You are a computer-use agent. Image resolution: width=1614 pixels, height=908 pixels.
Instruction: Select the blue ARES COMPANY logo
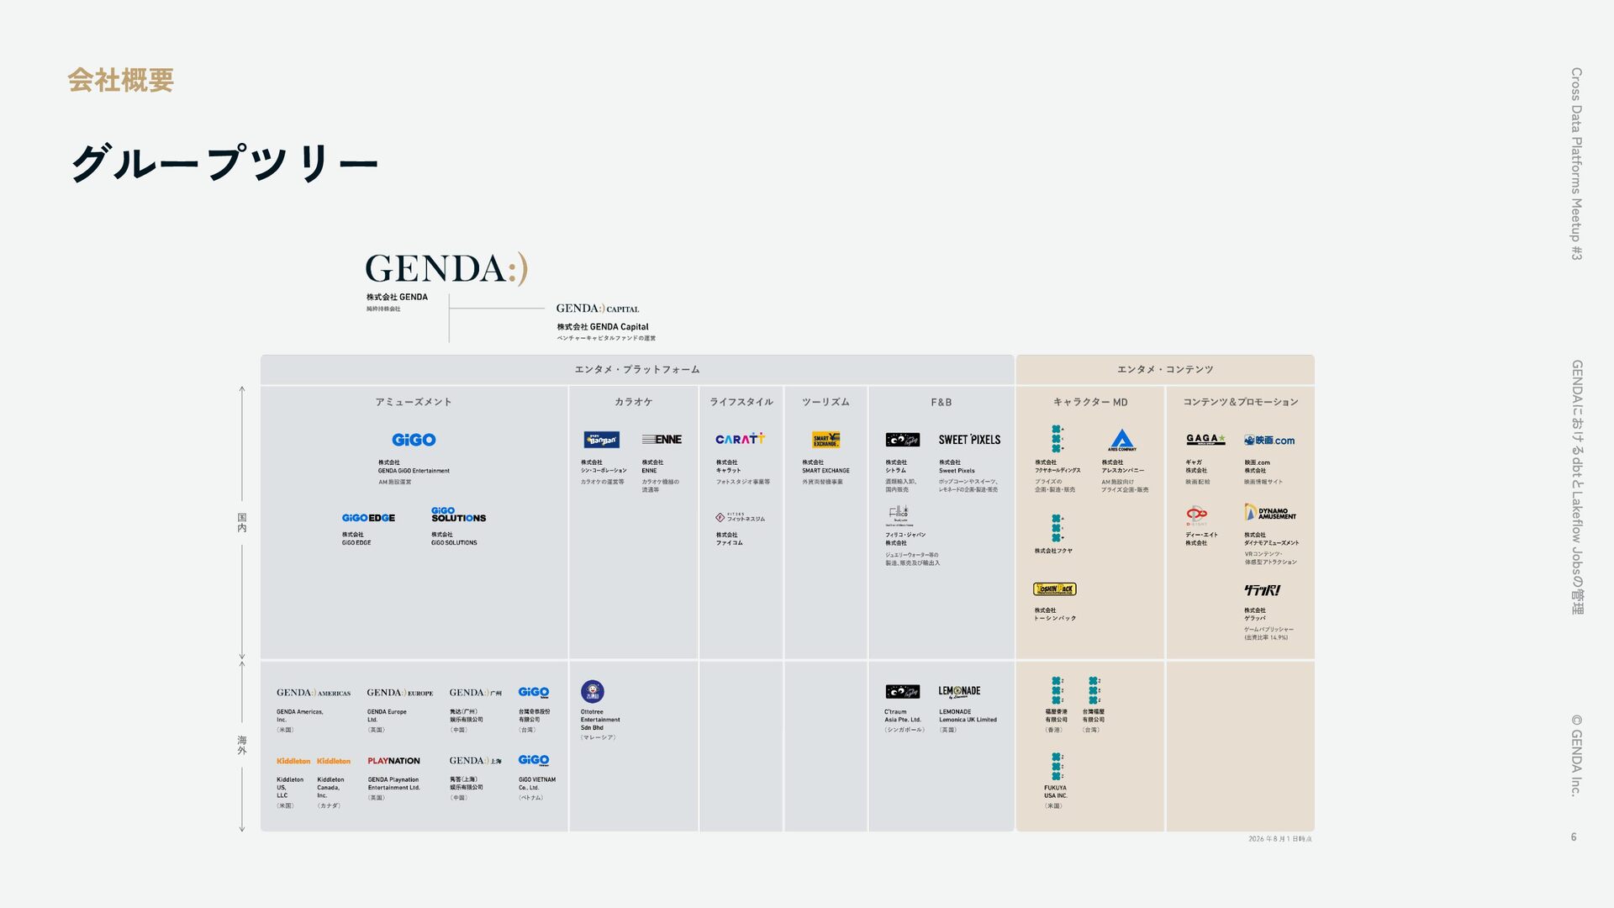[1121, 440]
